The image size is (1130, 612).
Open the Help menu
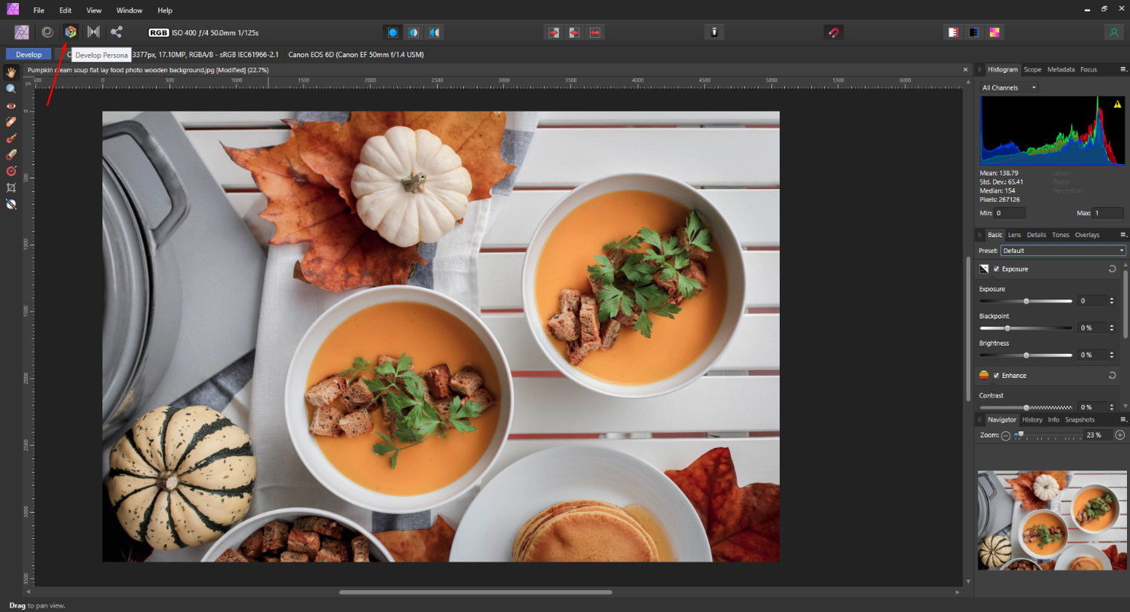click(165, 11)
